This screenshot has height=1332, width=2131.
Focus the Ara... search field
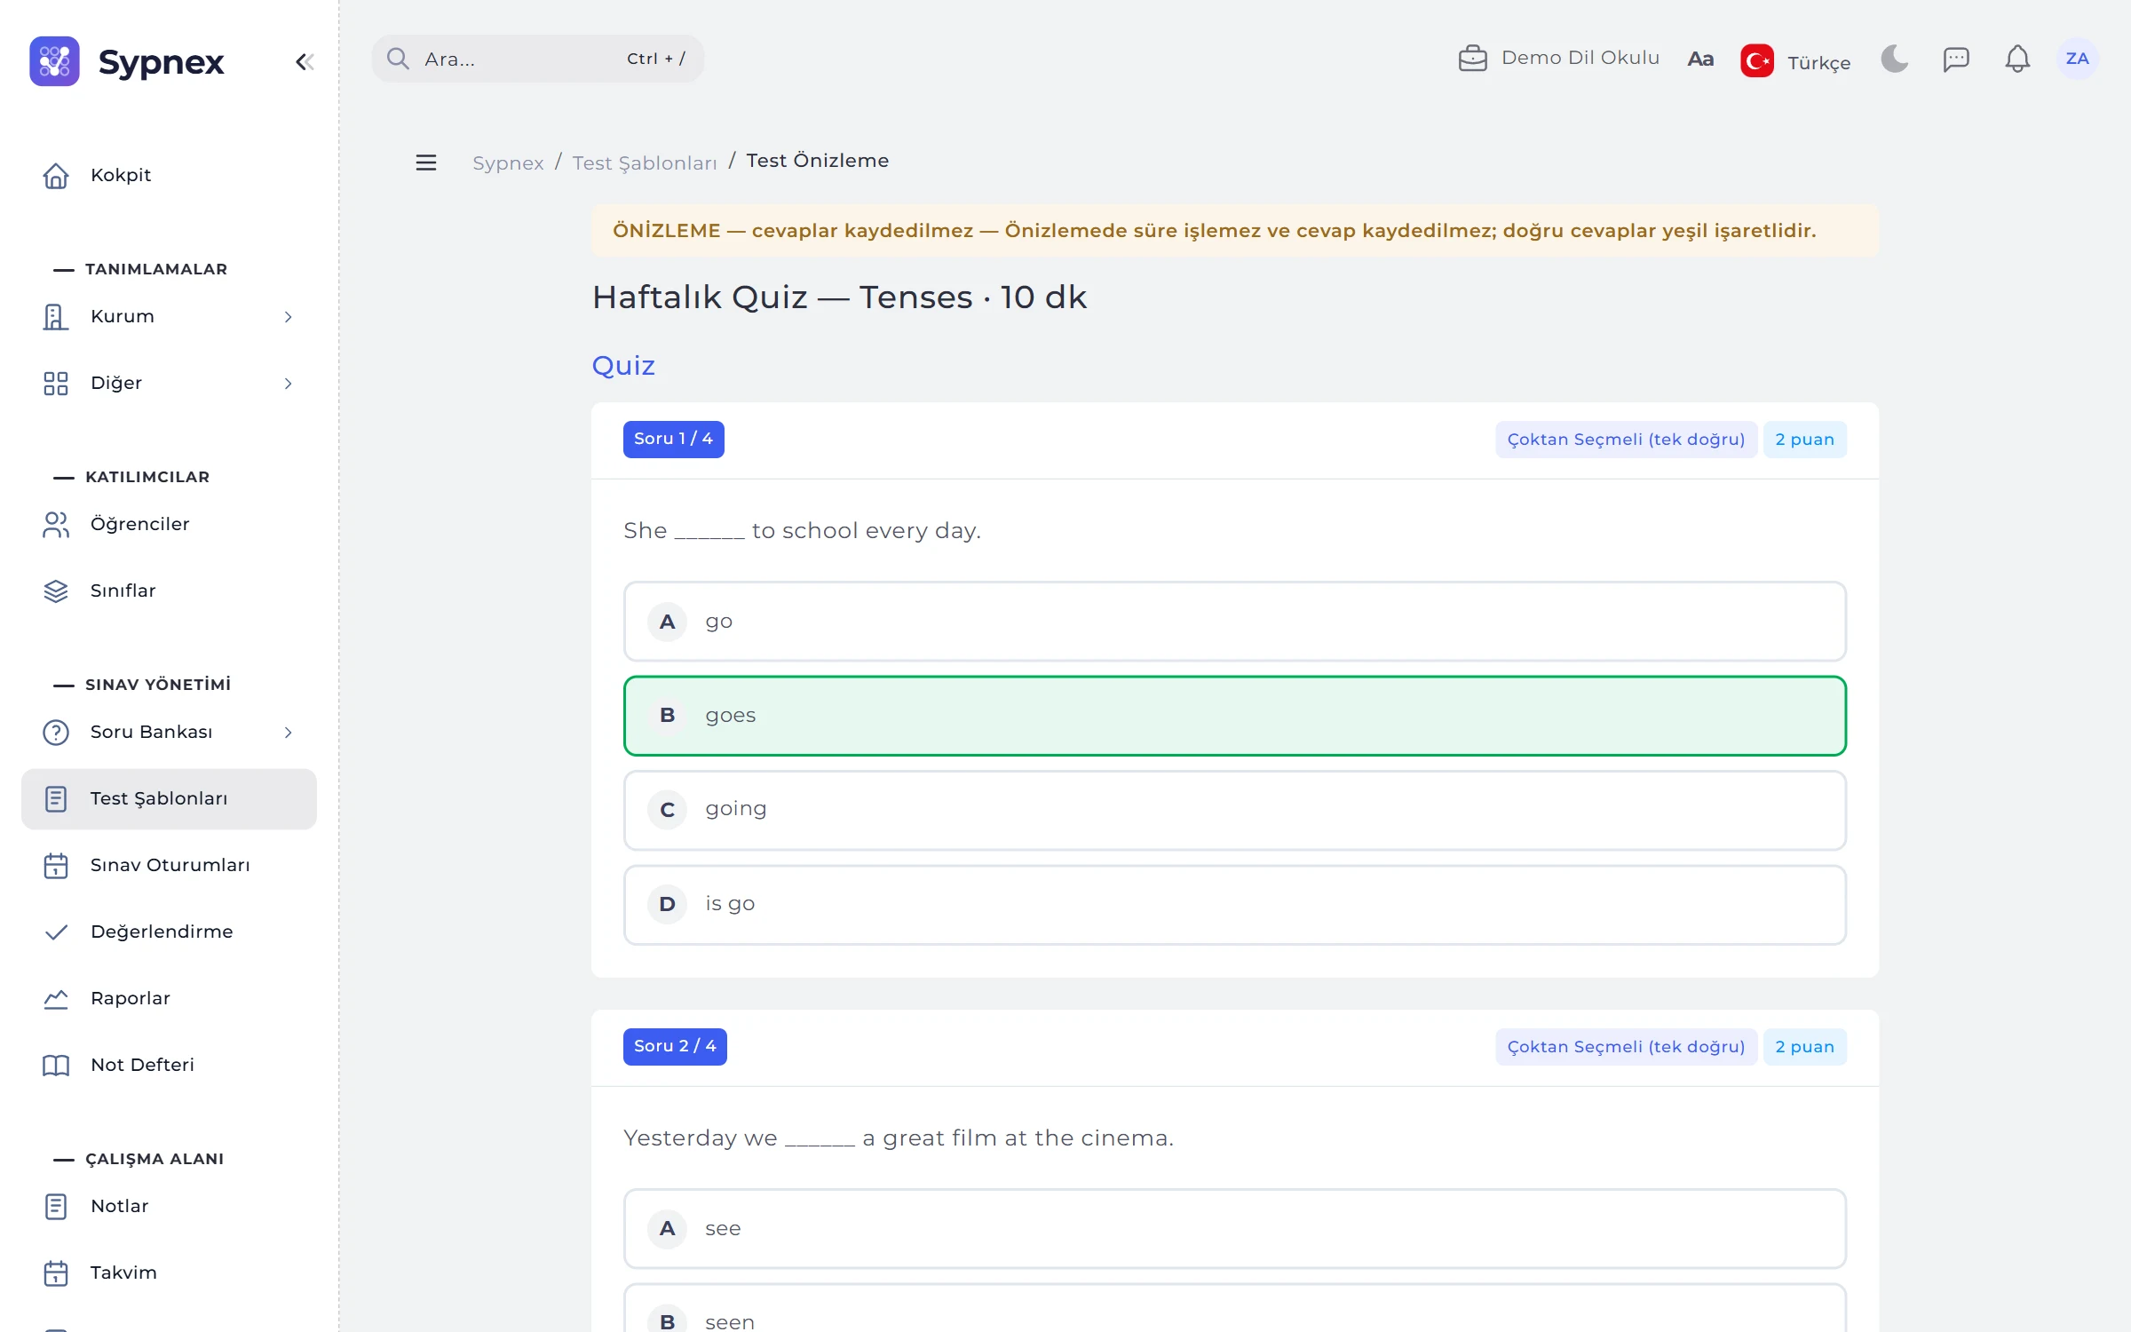(537, 59)
